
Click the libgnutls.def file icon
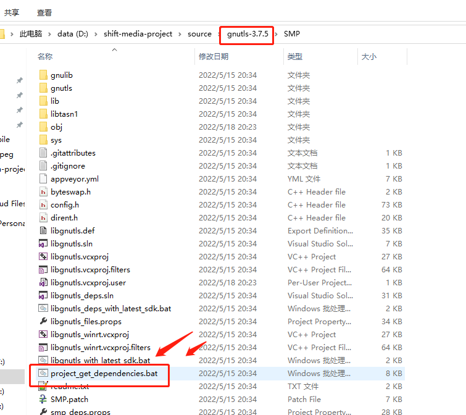(x=43, y=231)
